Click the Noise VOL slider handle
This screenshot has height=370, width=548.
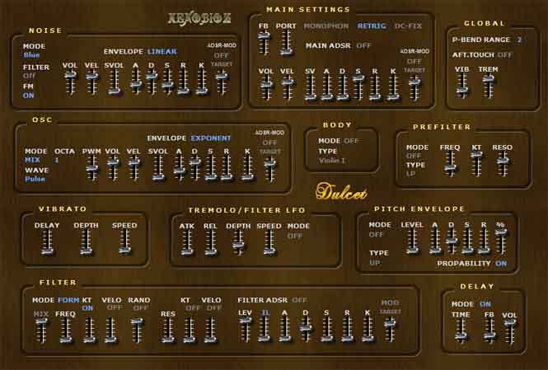click(x=70, y=75)
